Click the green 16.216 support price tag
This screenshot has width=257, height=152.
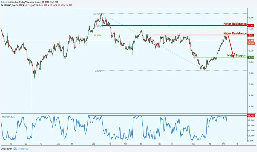[x=251, y=57]
